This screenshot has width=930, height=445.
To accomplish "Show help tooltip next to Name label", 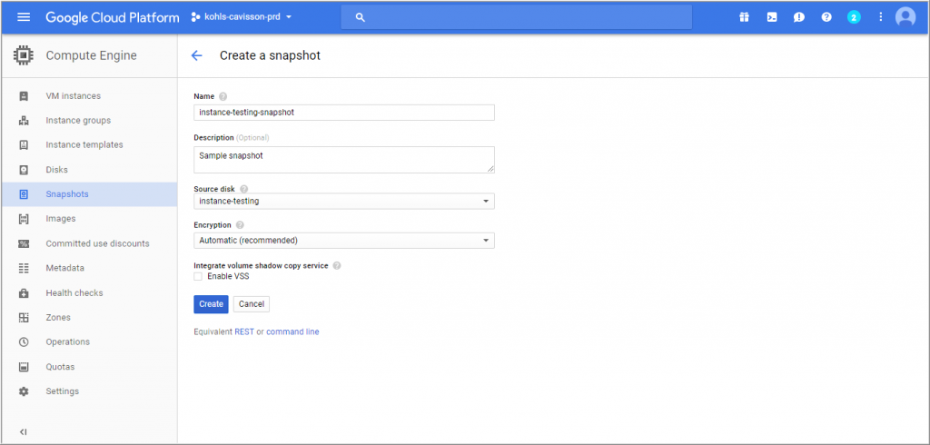I will [223, 96].
